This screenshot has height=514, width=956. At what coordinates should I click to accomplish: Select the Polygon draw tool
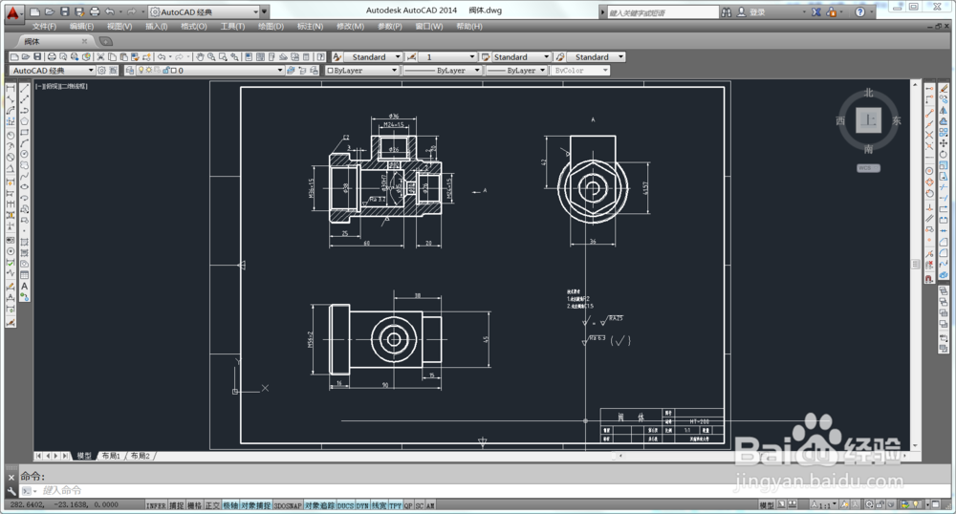click(x=25, y=121)
